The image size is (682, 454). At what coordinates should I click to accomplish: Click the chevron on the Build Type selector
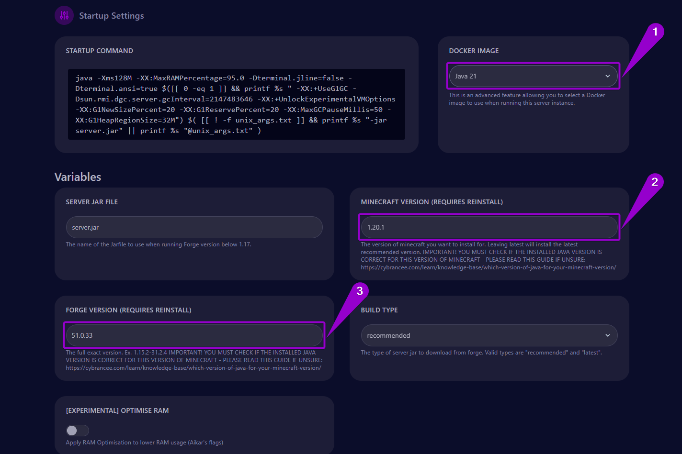click(x=607, y=335)
